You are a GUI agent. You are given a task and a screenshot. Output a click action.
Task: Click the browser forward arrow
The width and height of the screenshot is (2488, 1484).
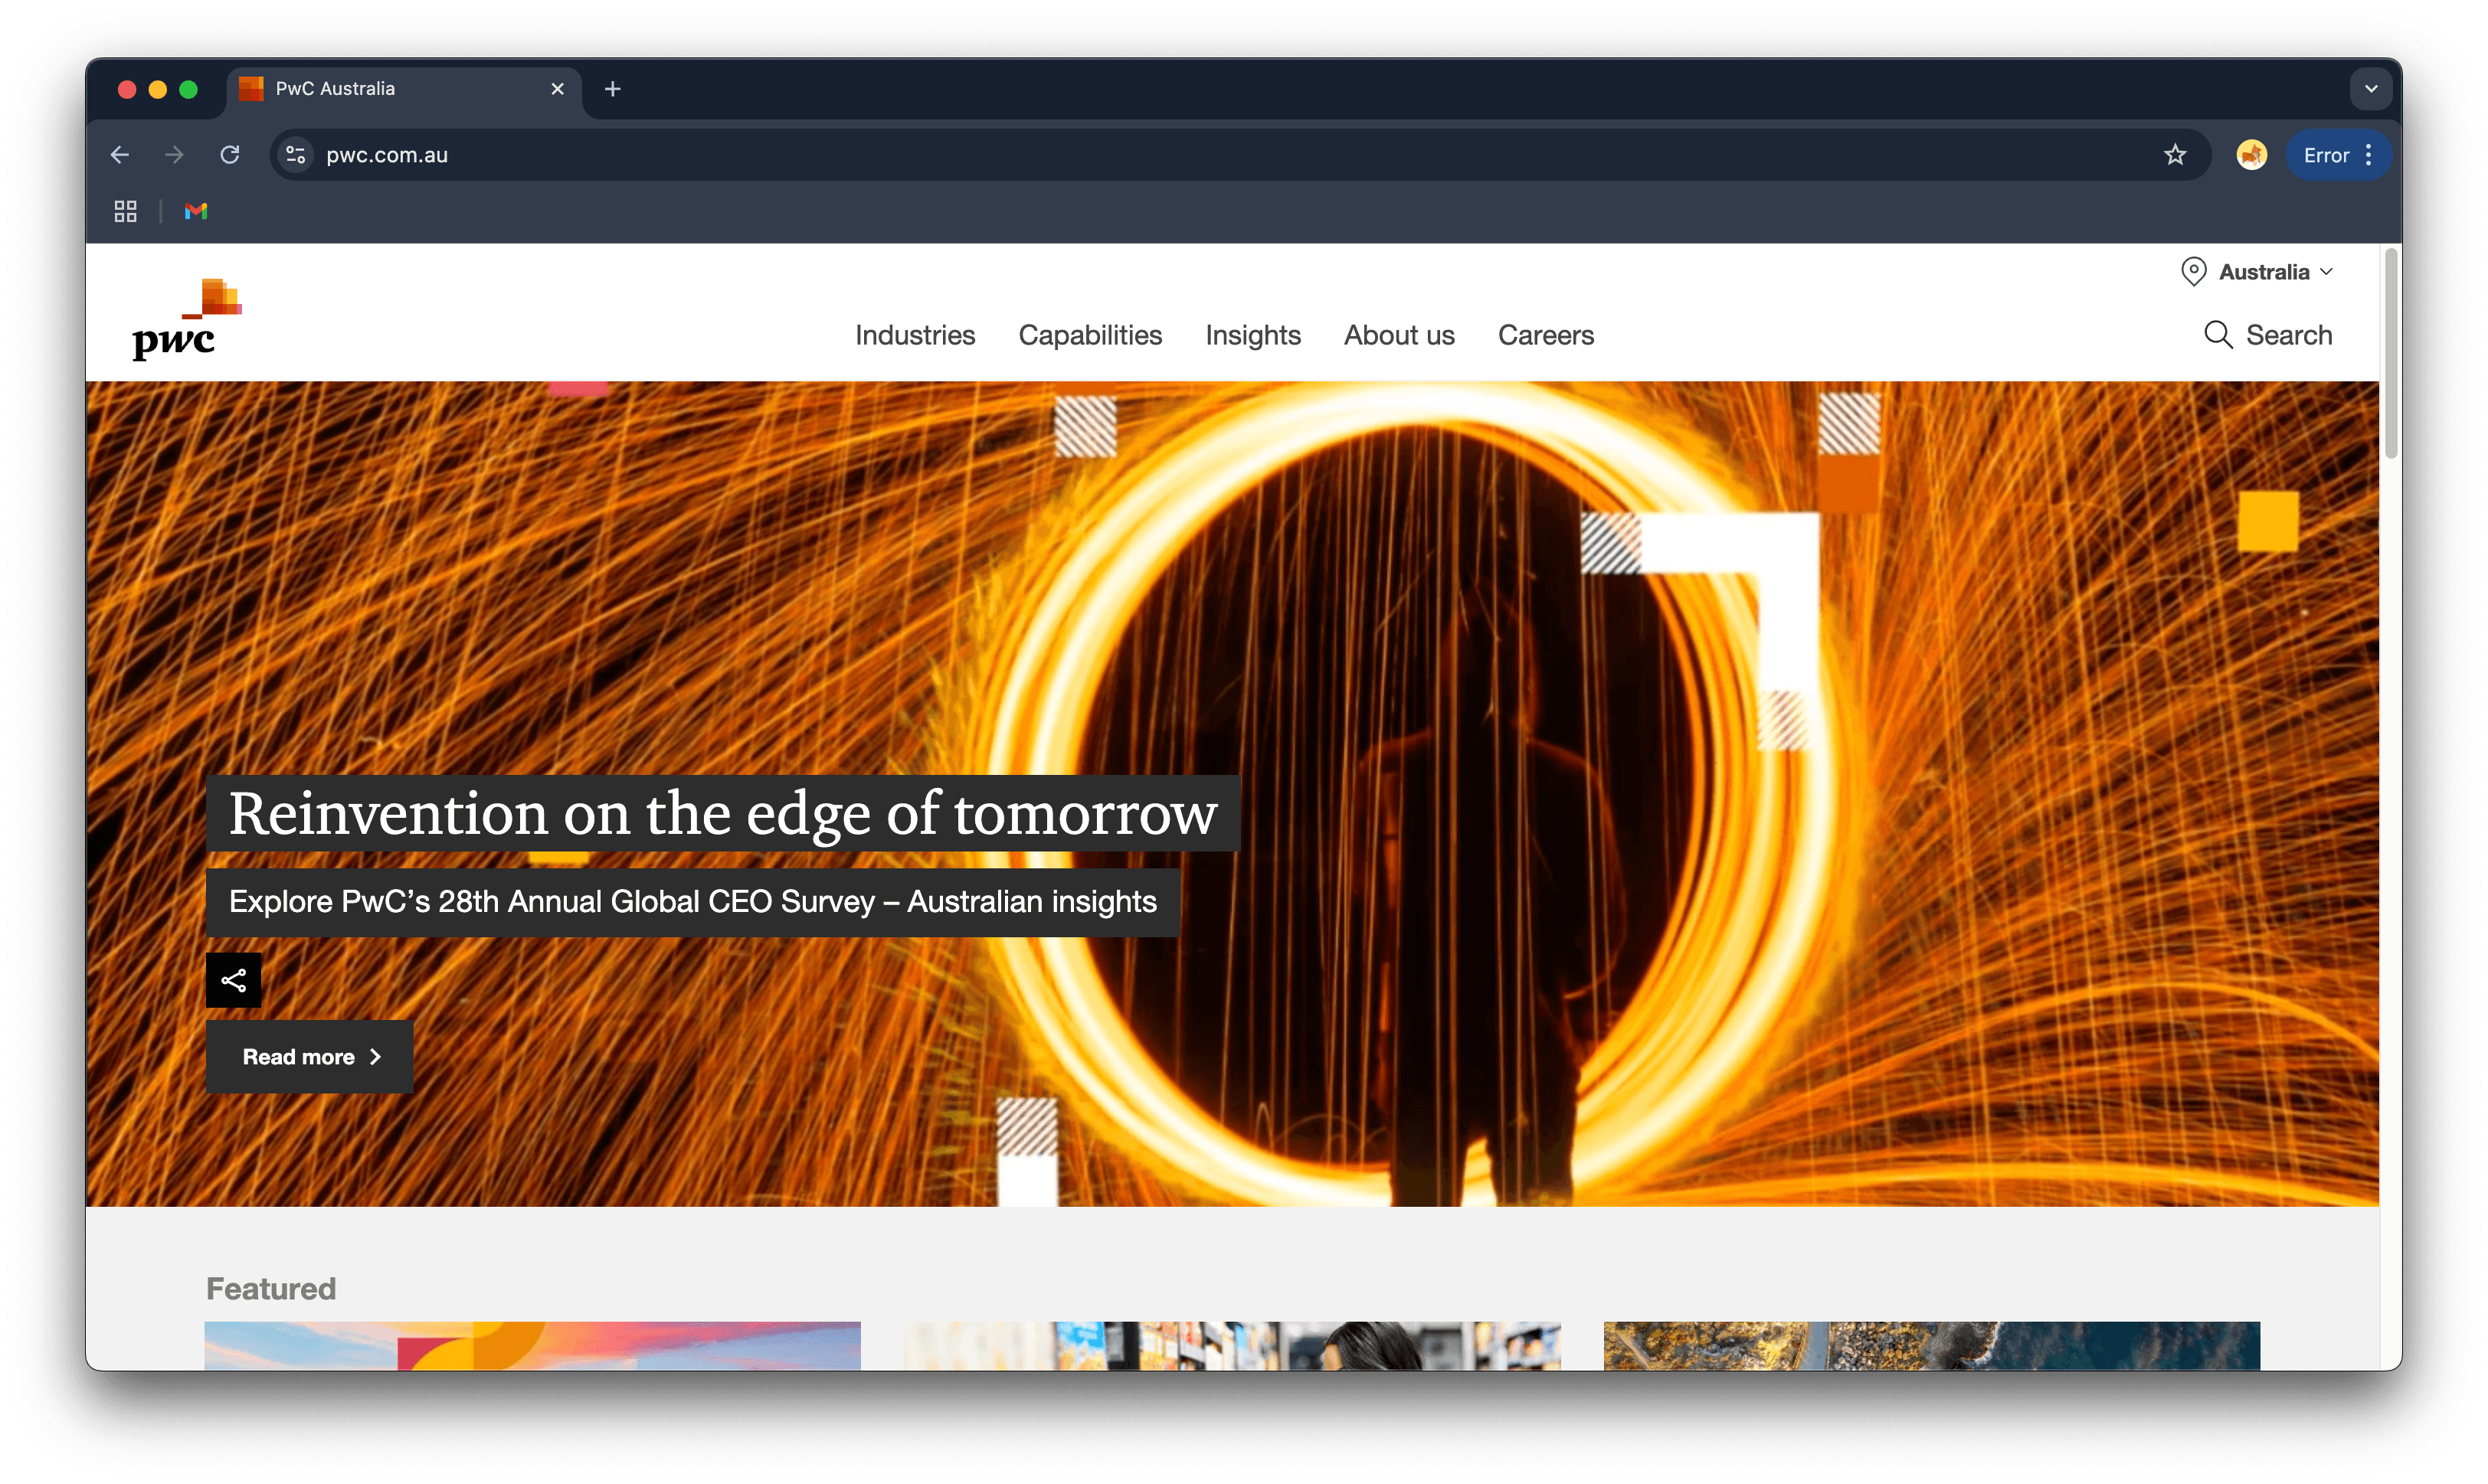[x=174, y=155]
